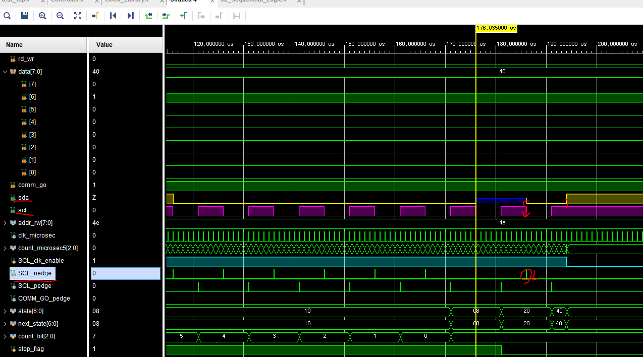Image resolution: width=643 pixels, height=357 pixels.
Task: Select the Swap Cursors tool
Action: point(237,16)
